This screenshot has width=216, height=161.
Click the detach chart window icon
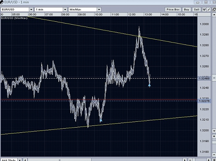pos(214,9)
